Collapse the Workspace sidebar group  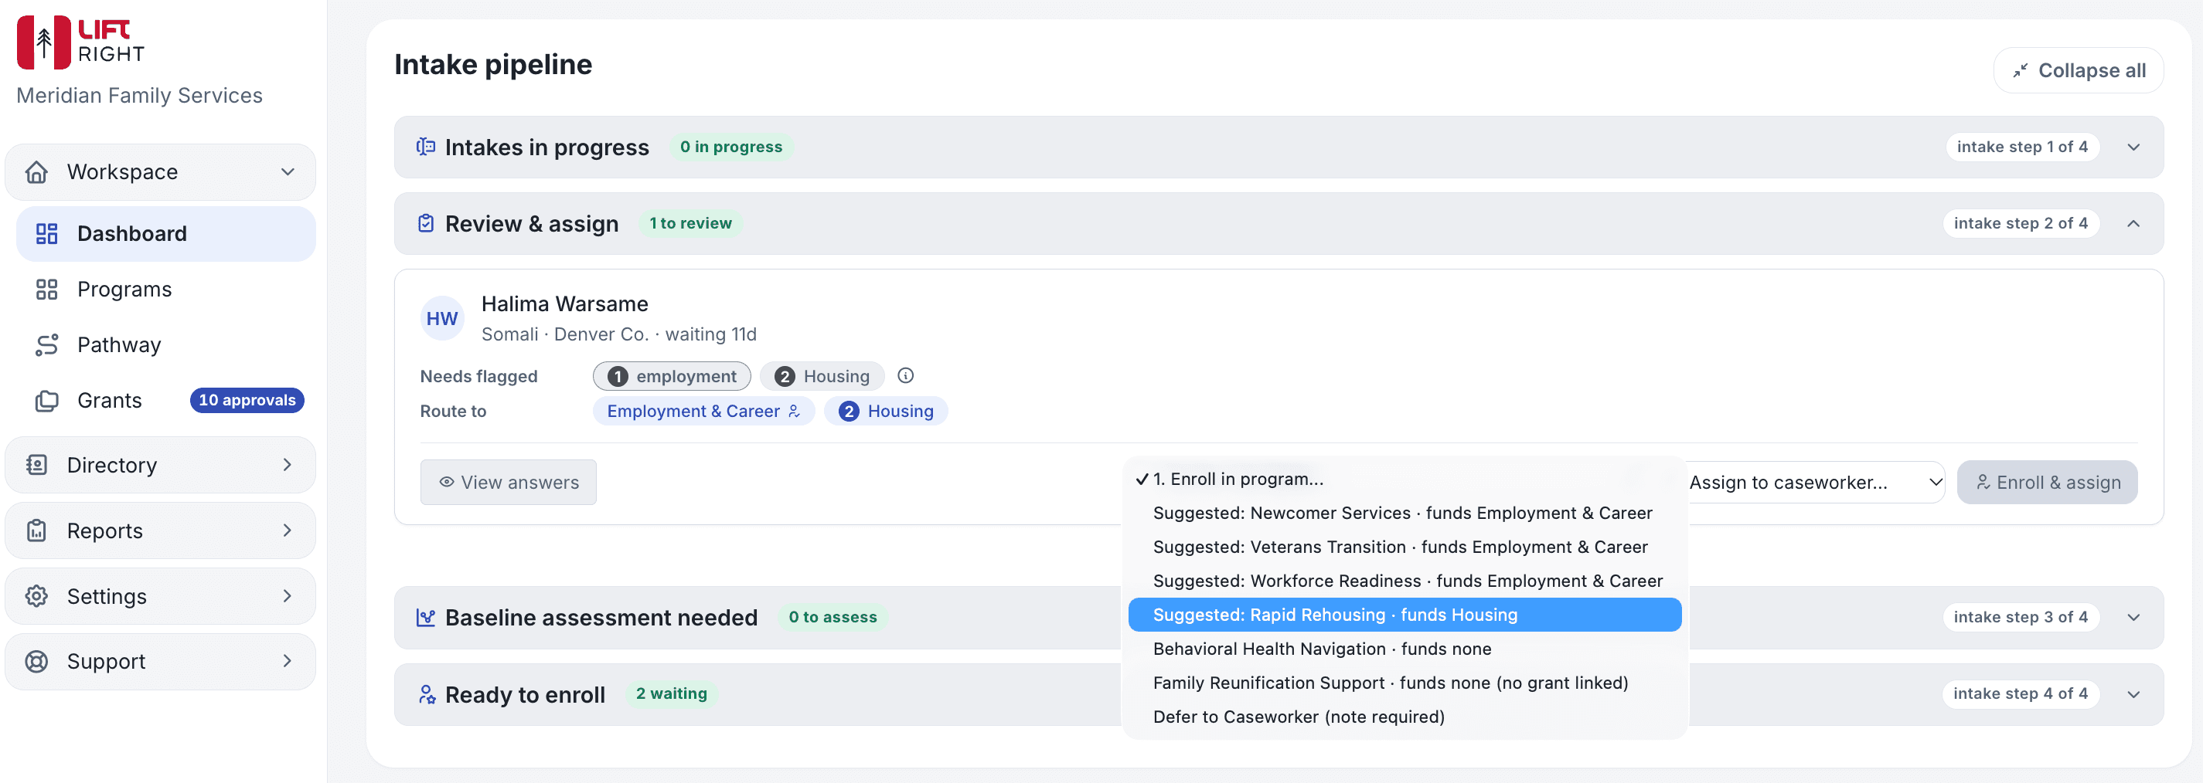288,172
